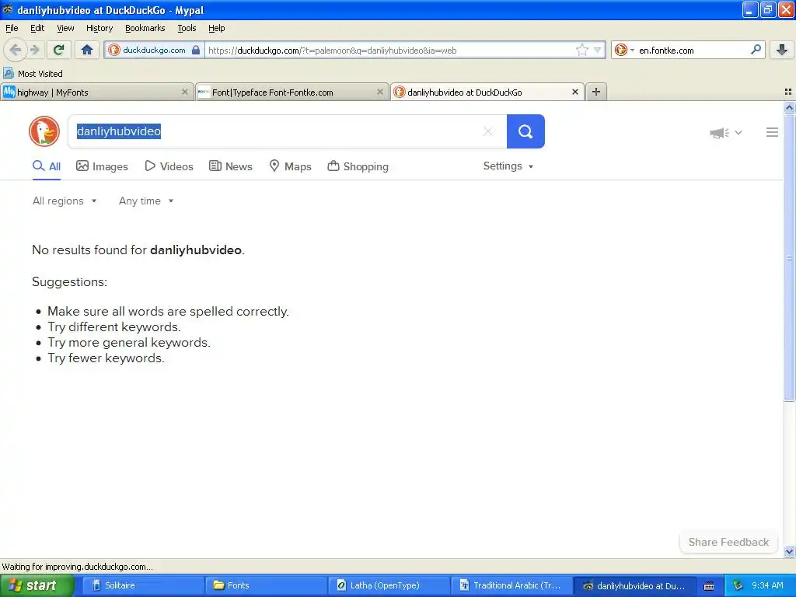
Task: Close the highway | MyFonts tab
Action: tap(185, 92)
